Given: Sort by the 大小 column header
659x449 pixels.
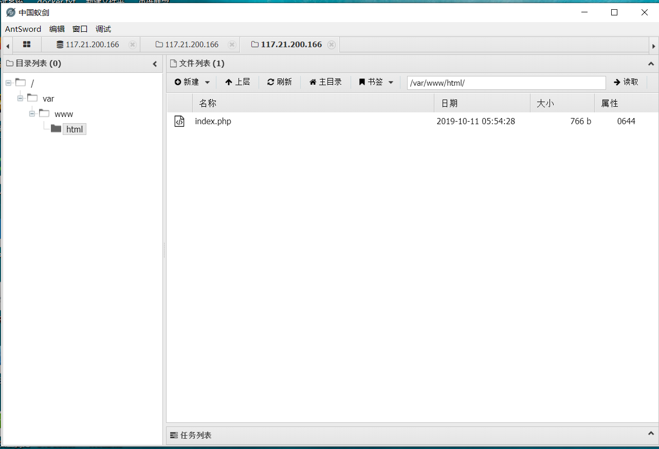Looking at the screenshot, I should pyautogui.click(x=562, y=103).
